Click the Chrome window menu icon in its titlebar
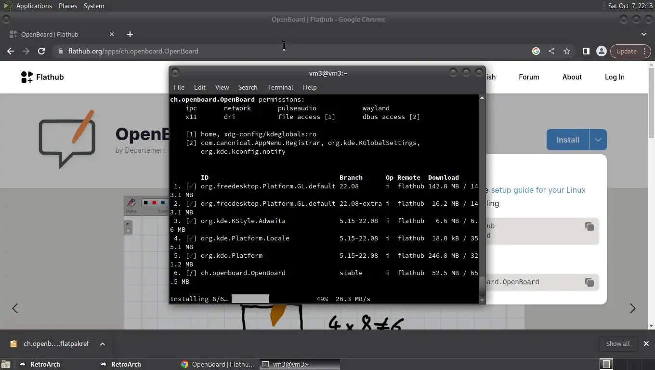Viewport: 655px width, 370px height. coord(6,19)
